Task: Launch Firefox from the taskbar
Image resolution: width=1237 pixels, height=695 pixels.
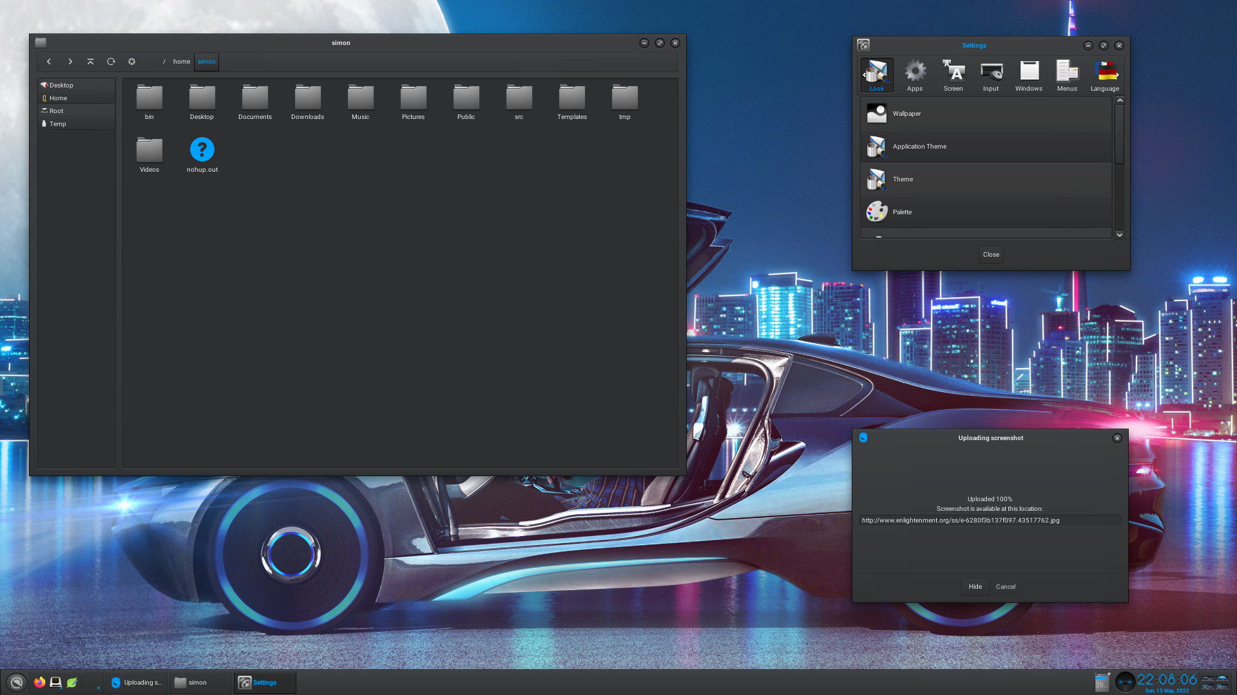Action: pos(39,682)
